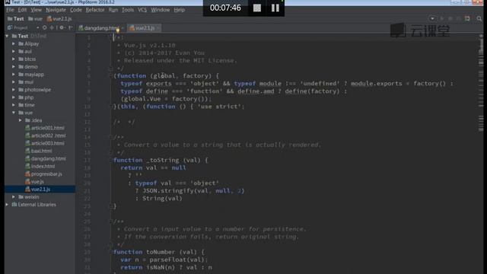The width and height of the screenshot is (487, 274).
Task: Click the Run button in top toolbar
Action: click(x=441, y=18)
